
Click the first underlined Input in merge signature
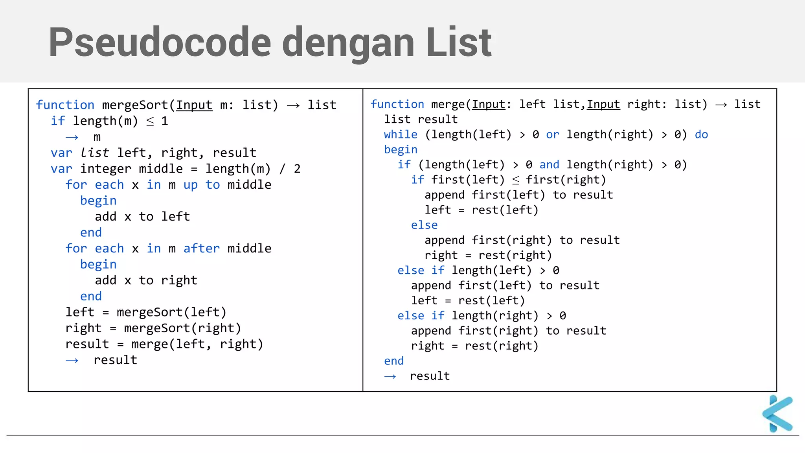488,104
